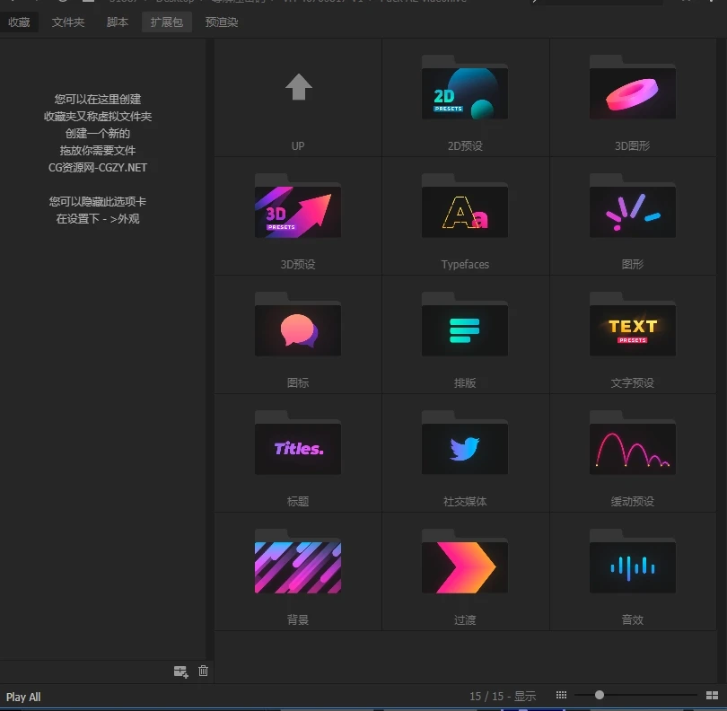Click the Play All button
The image size is (727, 711).
pyautogui.click(x=23, y=698)
